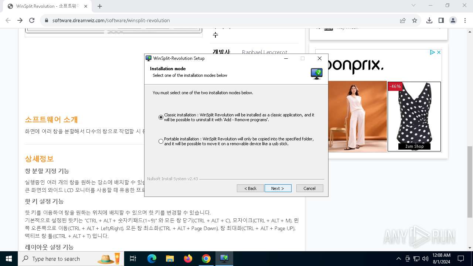Open the Chrome tab search dropdown

[x=414, y=6]
